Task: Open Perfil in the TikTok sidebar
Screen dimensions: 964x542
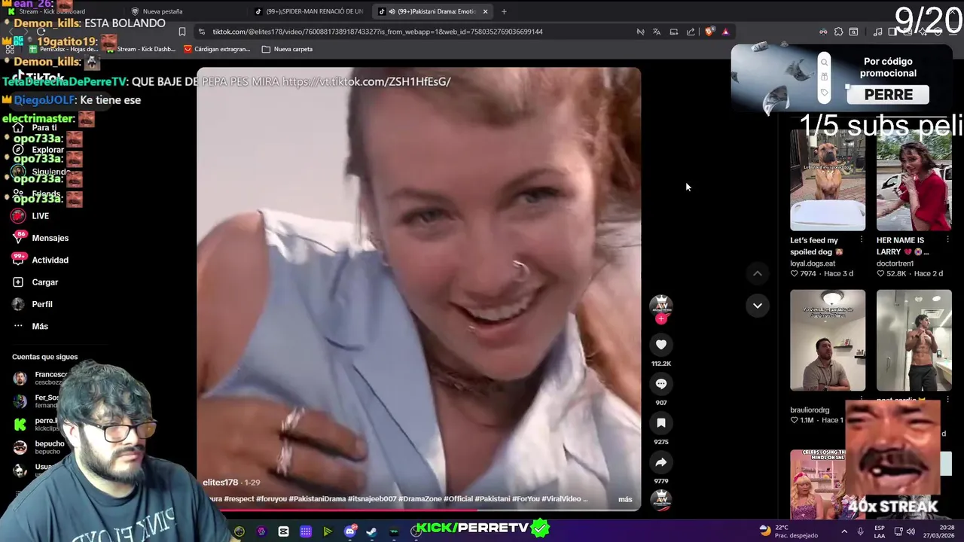Action: 32,304
